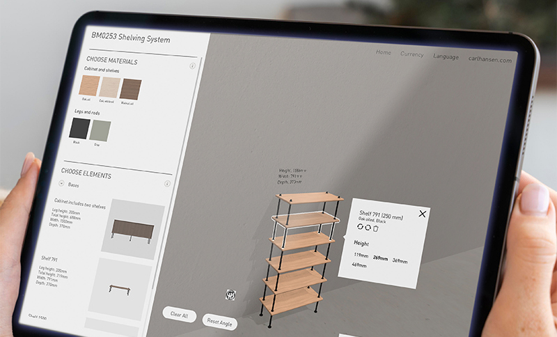Visit the carlhansen.com link
557x337 pixels.
tap(490, 60)
